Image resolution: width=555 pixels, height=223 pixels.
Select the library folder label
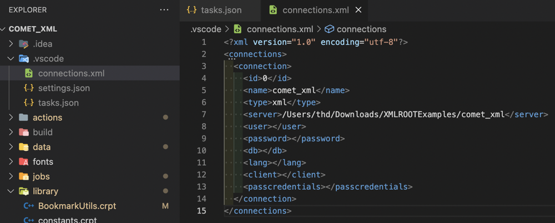(46, 191)
